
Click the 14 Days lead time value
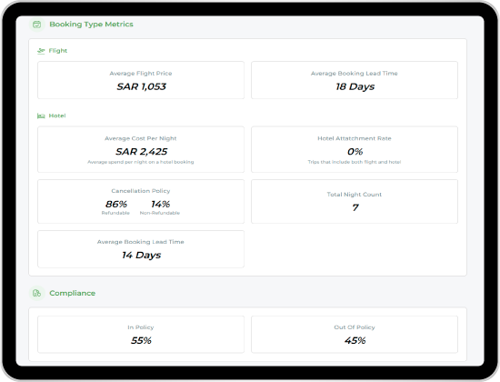click(x=141, y=255)
